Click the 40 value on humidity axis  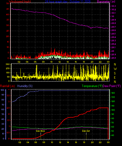[x=3, y=119]
